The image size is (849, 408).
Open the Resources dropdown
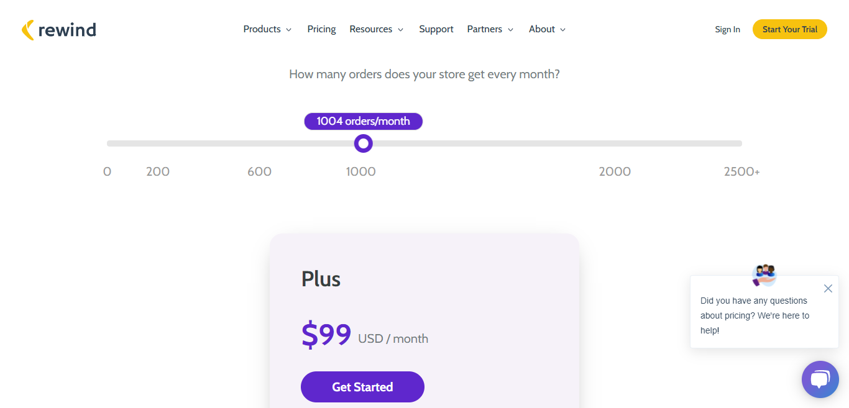coord(376,29)
